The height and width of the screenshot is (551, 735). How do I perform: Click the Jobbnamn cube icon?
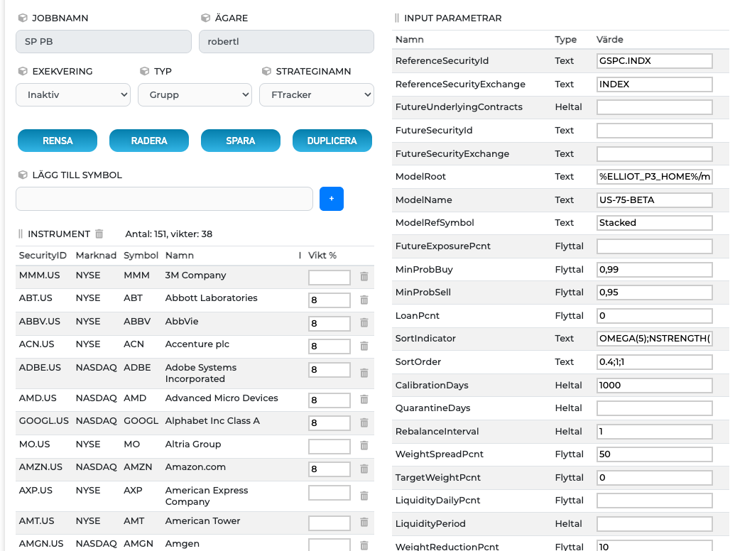tap(23, 18)
